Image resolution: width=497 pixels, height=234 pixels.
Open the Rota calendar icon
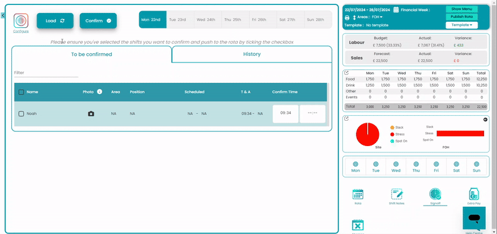click(358, 194)
